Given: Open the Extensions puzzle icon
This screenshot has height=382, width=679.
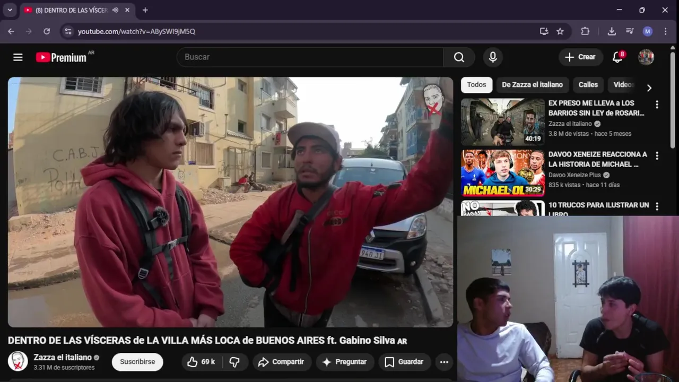Looking at the screenshot, I should 585,31.
